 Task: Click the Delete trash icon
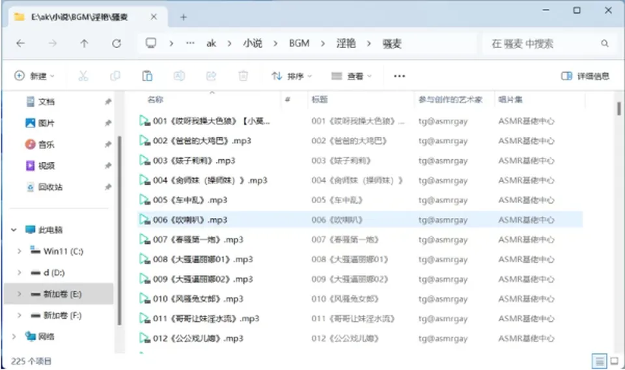[243, 75]
